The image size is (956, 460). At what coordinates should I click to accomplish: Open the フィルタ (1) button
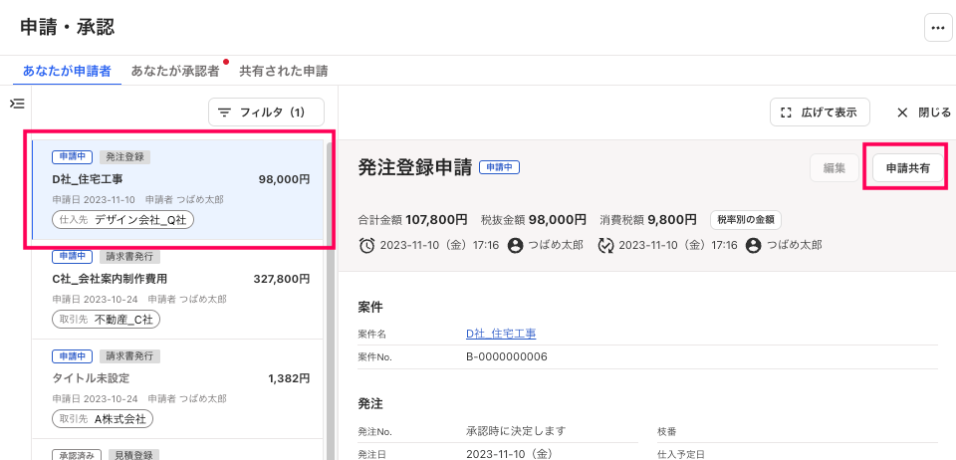267,113
